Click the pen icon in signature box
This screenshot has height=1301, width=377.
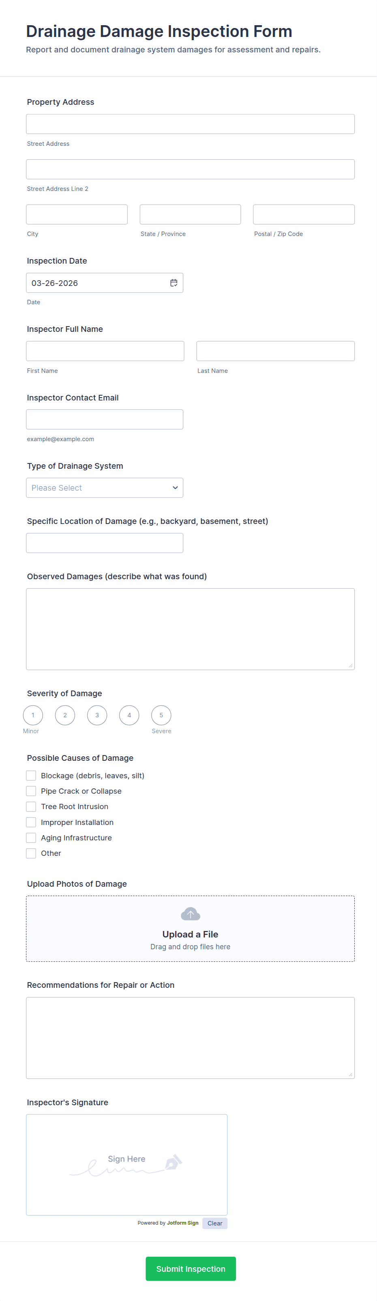(x=173, y=1162)
